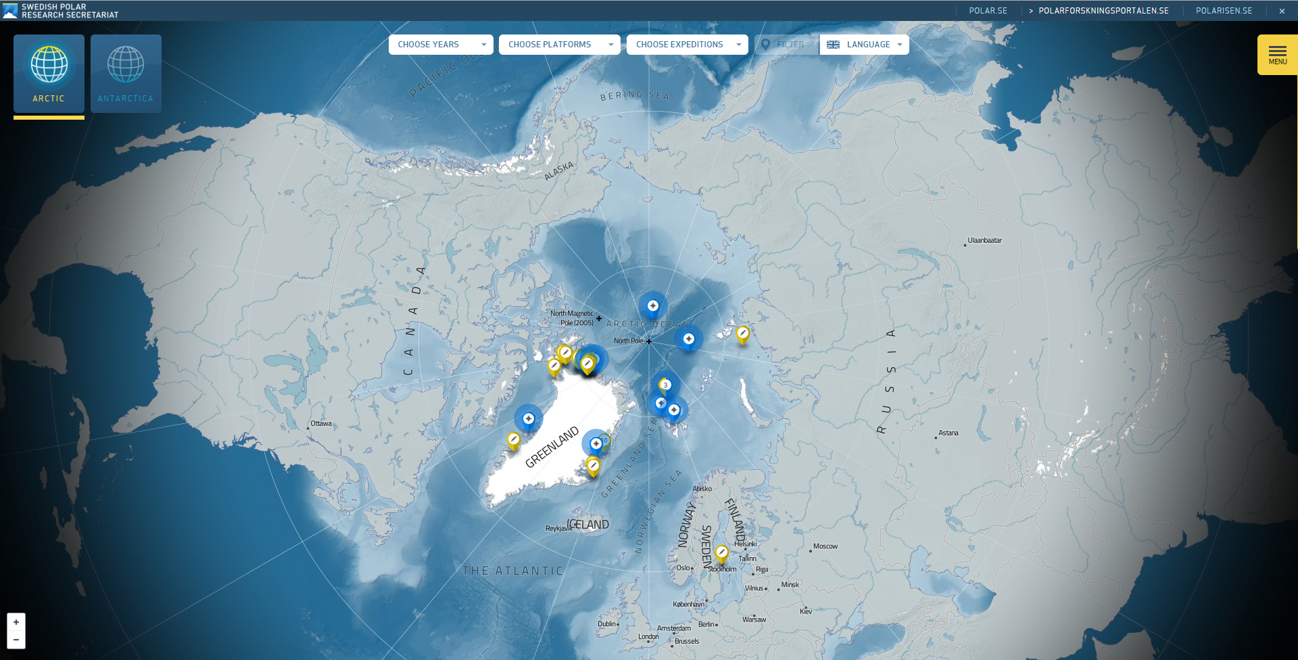Click blue marker north of Arctic Ocean label
This screenshot has width=1298, height=660.
(652, 306)
